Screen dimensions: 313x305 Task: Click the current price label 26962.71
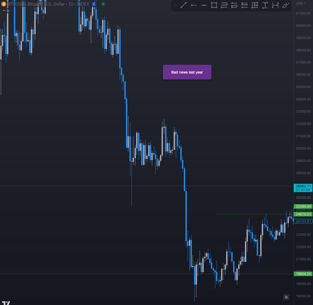[x=303, y=188]
